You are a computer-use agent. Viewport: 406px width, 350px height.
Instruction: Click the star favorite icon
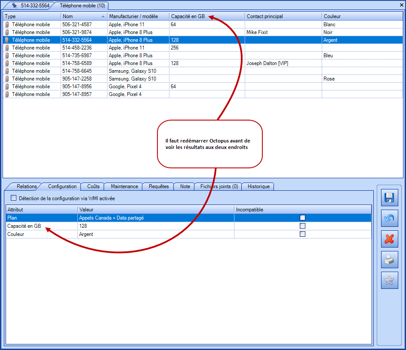(x=389, y=280)
